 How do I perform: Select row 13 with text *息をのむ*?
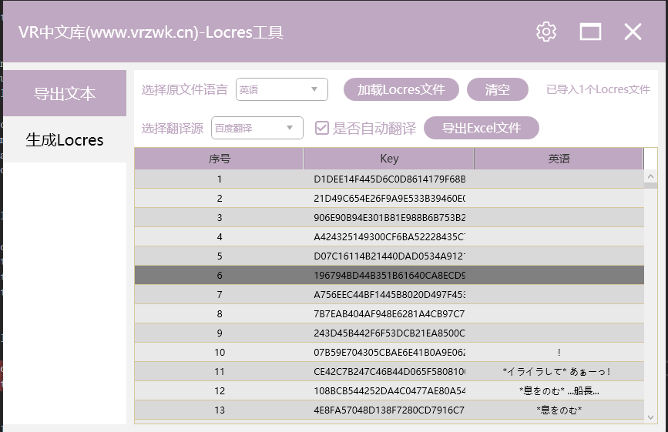pos(389,410)
